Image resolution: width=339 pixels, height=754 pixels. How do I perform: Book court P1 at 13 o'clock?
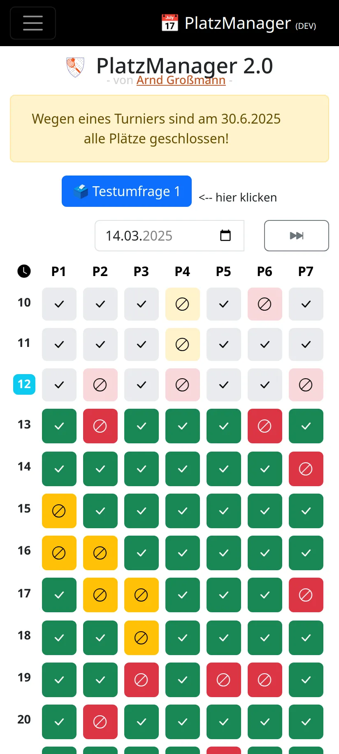point(59,426)
